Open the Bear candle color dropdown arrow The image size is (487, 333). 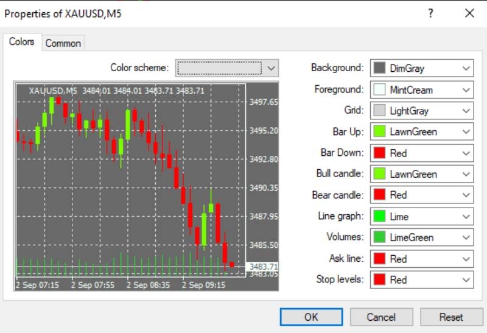point(466,195)
